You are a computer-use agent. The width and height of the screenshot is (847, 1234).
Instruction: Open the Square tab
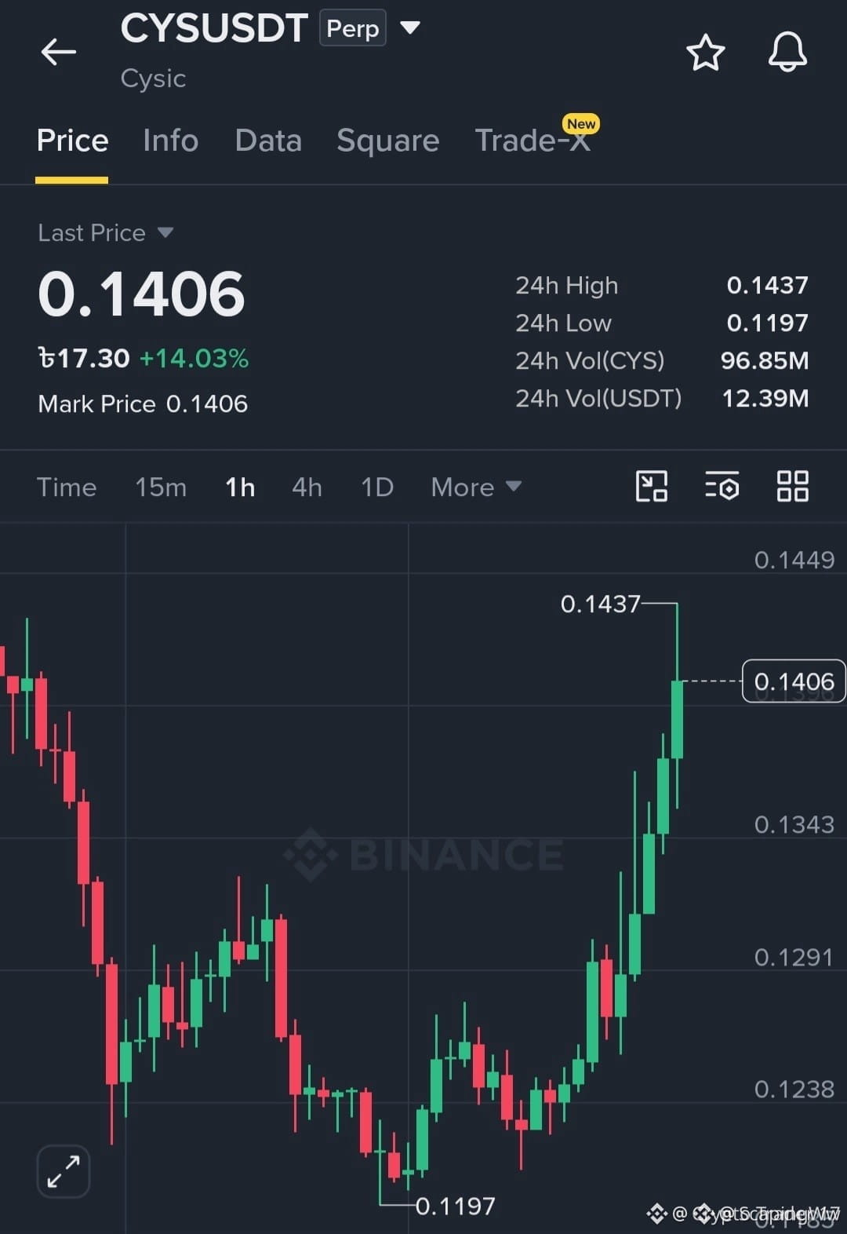tap(387, 141)
